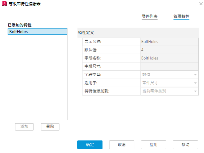Select BoltHoles in the added properties list
Viewport: 204px width, 153px height.
pos(37,32)
